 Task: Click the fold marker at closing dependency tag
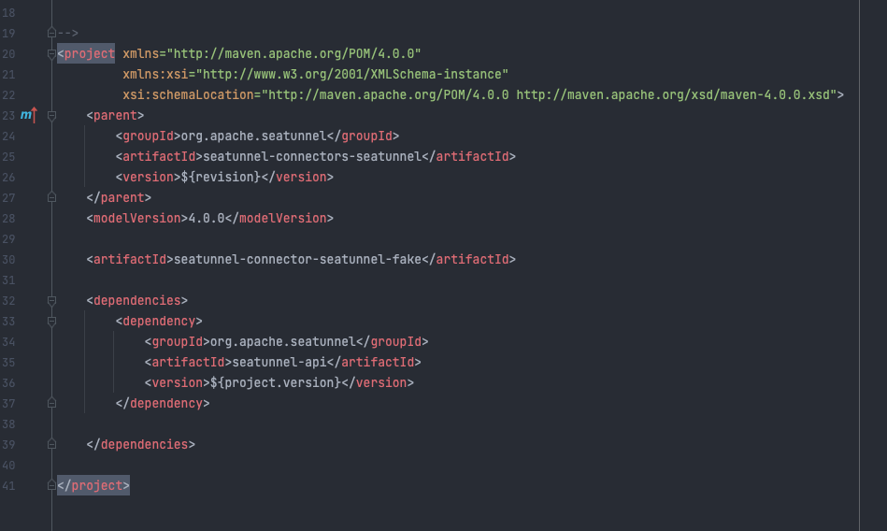(x=51, y=403)
